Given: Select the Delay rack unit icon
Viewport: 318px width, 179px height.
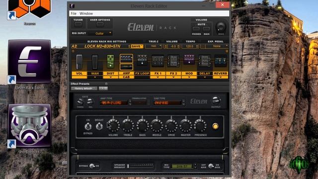Looking at the screenshot, I should click(205, 61).
